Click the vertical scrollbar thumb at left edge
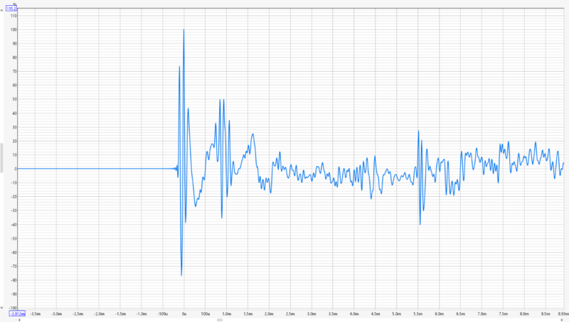This screenshot has height=322, width=569. (2, 158)
